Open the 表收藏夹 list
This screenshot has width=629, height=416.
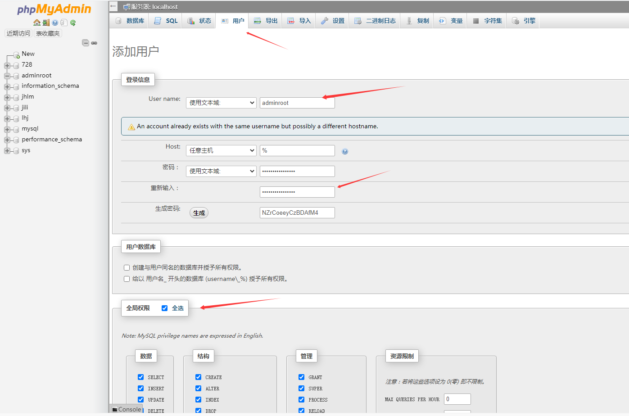[x=48, y=33]
